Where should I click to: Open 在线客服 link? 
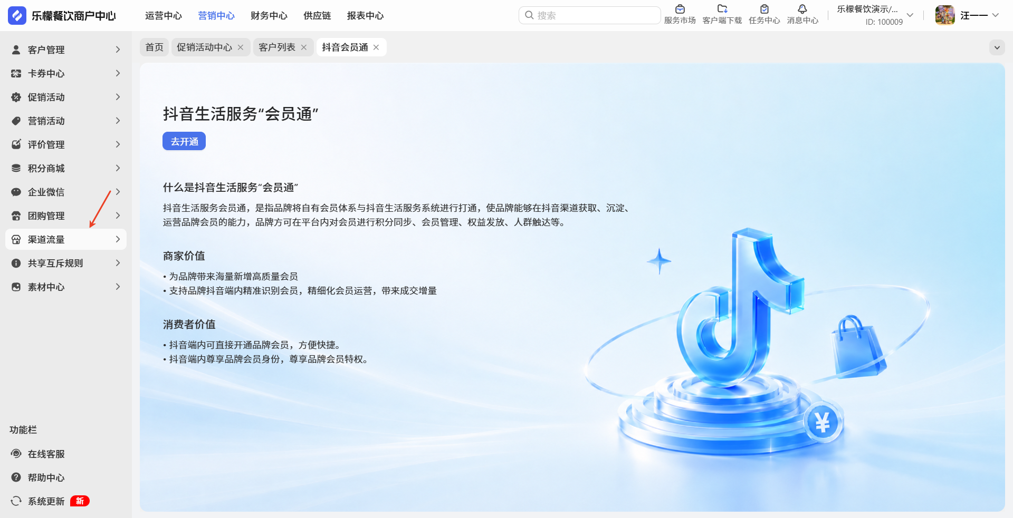[x=46, y=454]
